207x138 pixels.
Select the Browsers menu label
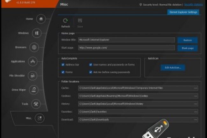click(x=21, y=47)
